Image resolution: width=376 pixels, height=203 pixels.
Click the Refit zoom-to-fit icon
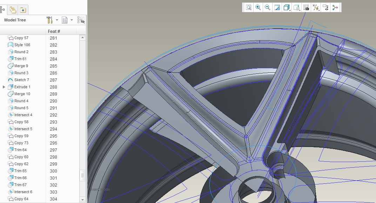(249, 7)
